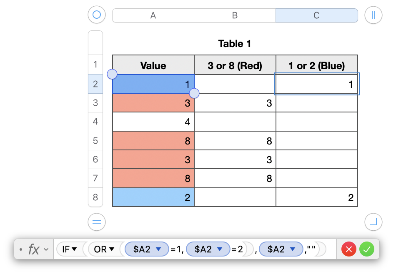Click the Table 1 title
The image size is (401, 274).
(234, 44)
